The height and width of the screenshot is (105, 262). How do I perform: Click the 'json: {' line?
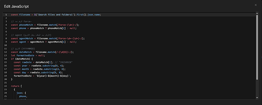coord(21,93)
